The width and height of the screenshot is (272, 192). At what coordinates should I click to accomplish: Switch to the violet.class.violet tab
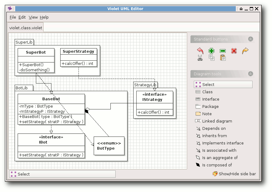tap(26, 28)
